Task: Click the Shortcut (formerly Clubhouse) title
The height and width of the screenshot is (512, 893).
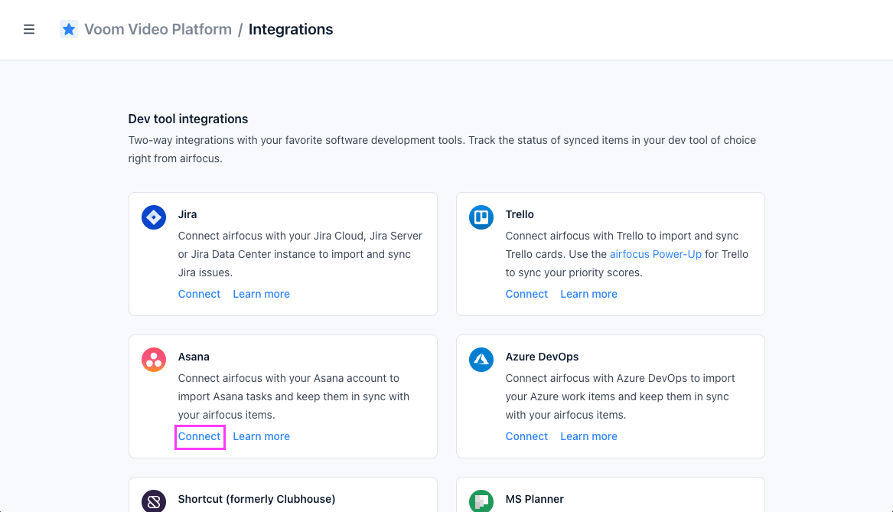Action: click(x=256, y=499)
